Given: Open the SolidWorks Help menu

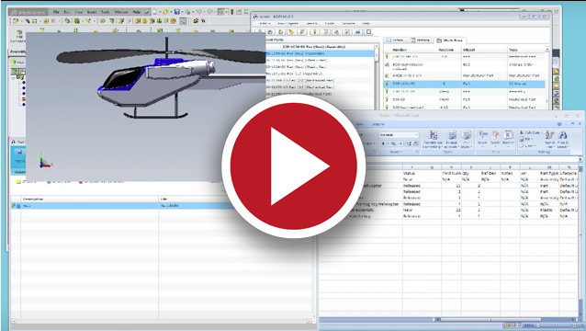Looking at the screenshot, I should click(137, 12).
